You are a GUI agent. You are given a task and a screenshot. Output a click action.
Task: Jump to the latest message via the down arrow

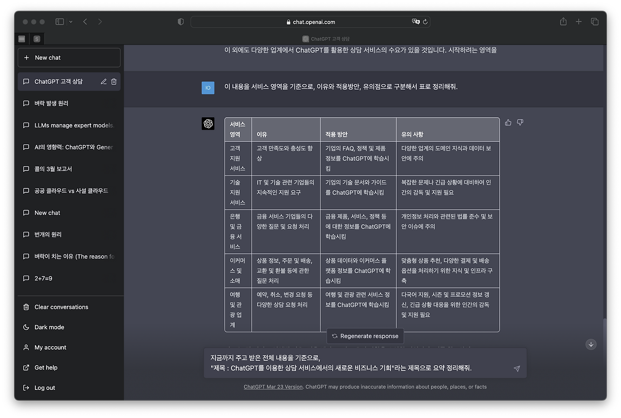pyautogui.click(x=591, y=344)
